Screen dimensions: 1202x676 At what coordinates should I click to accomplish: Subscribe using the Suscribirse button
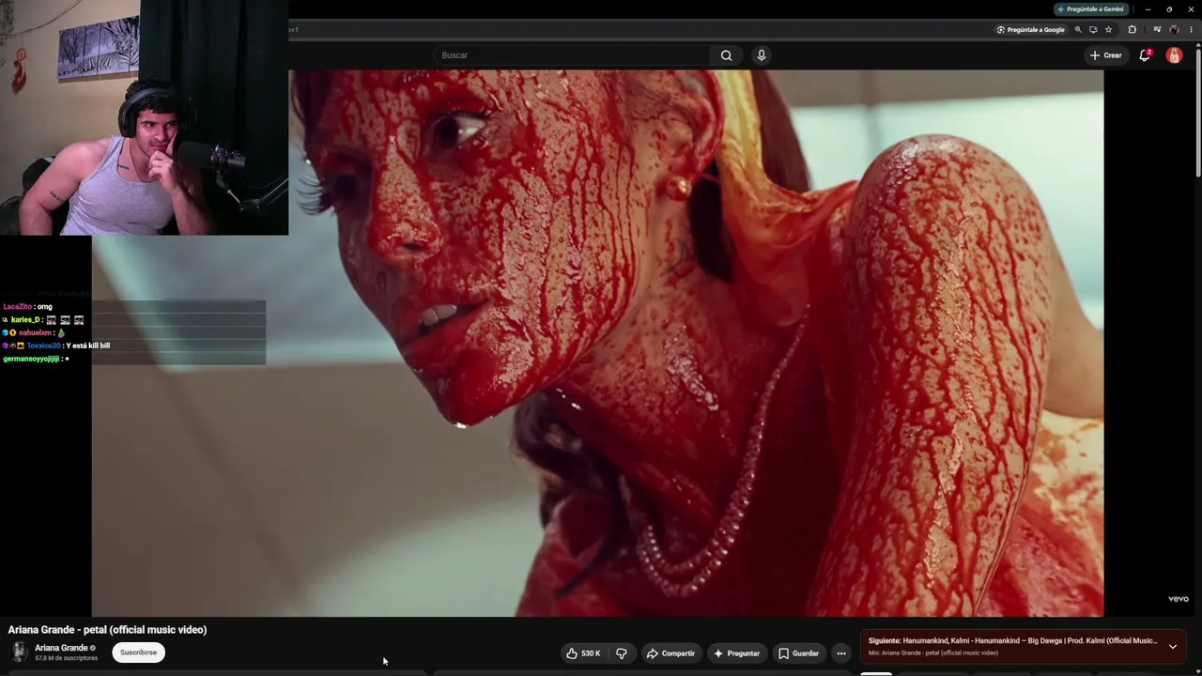(139, 653)
